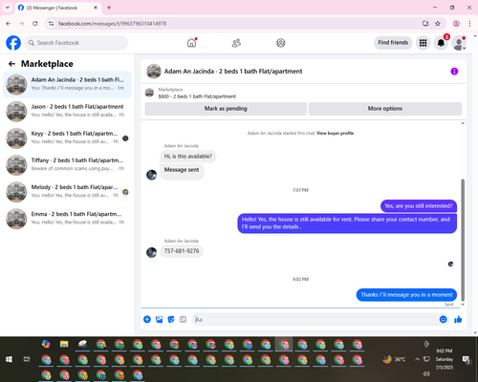Screen dimensions: 478x382
Task: Click the browser address bar
Action: coord(236,24)
